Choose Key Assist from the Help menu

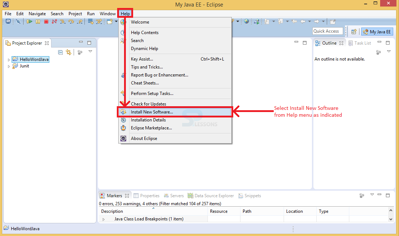tap(175, 59)
